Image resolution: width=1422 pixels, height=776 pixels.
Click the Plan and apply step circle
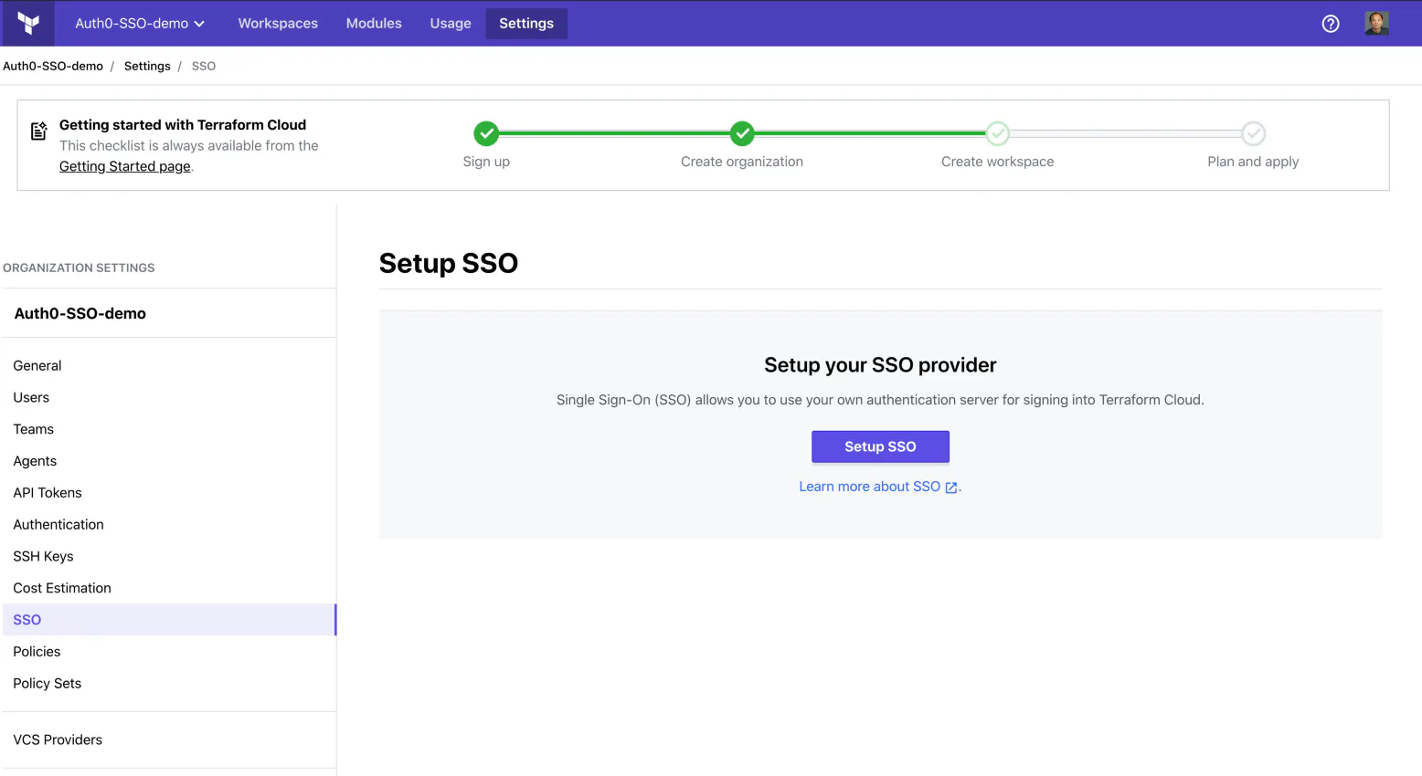coord(1253,133)
